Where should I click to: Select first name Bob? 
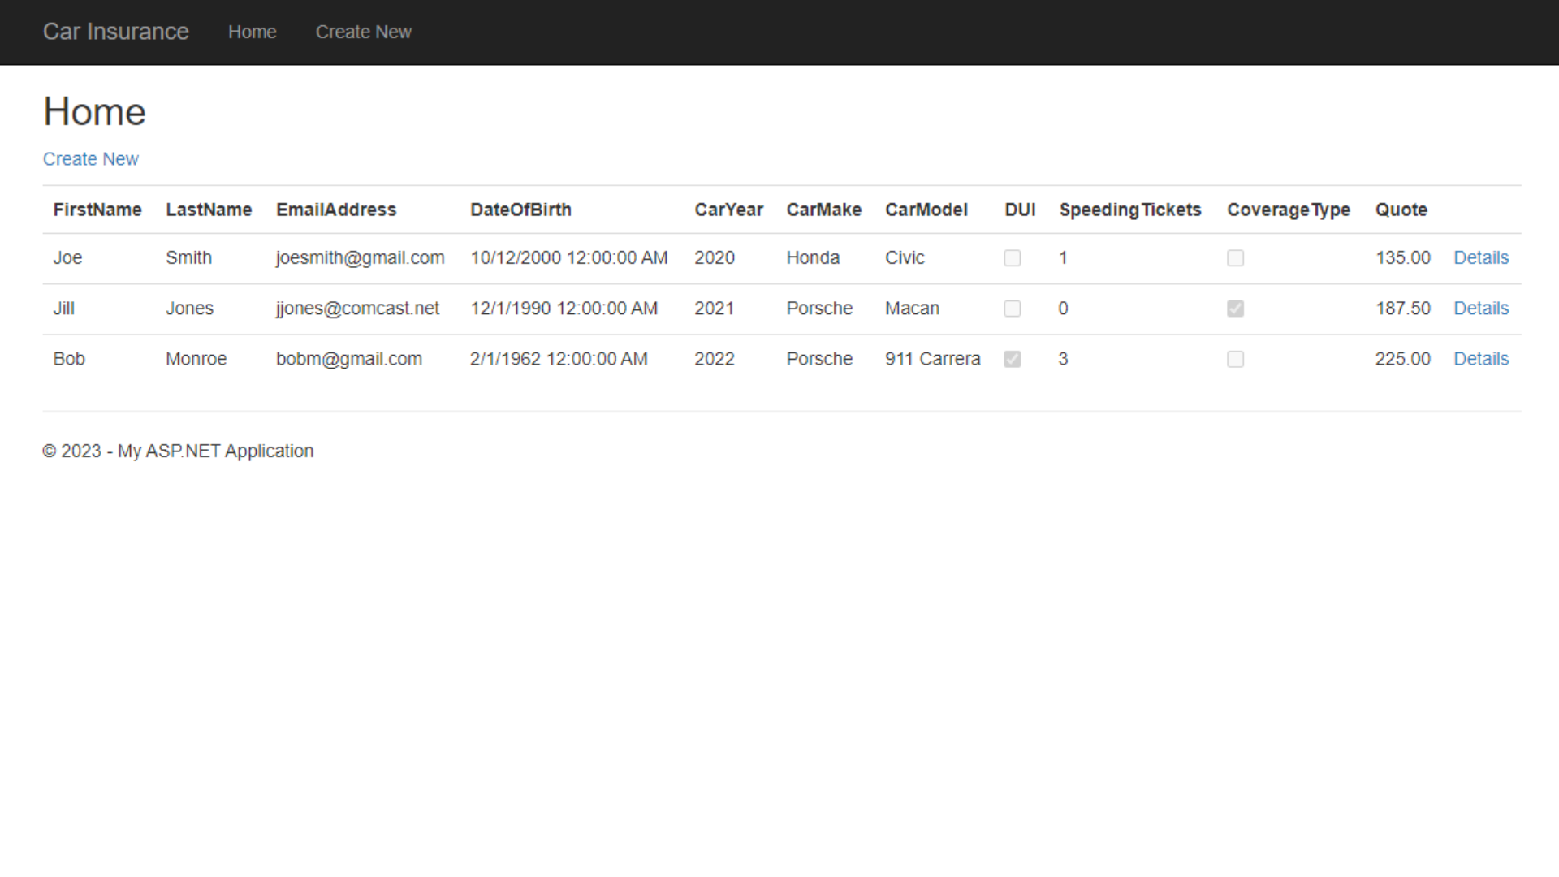[69, 359]
